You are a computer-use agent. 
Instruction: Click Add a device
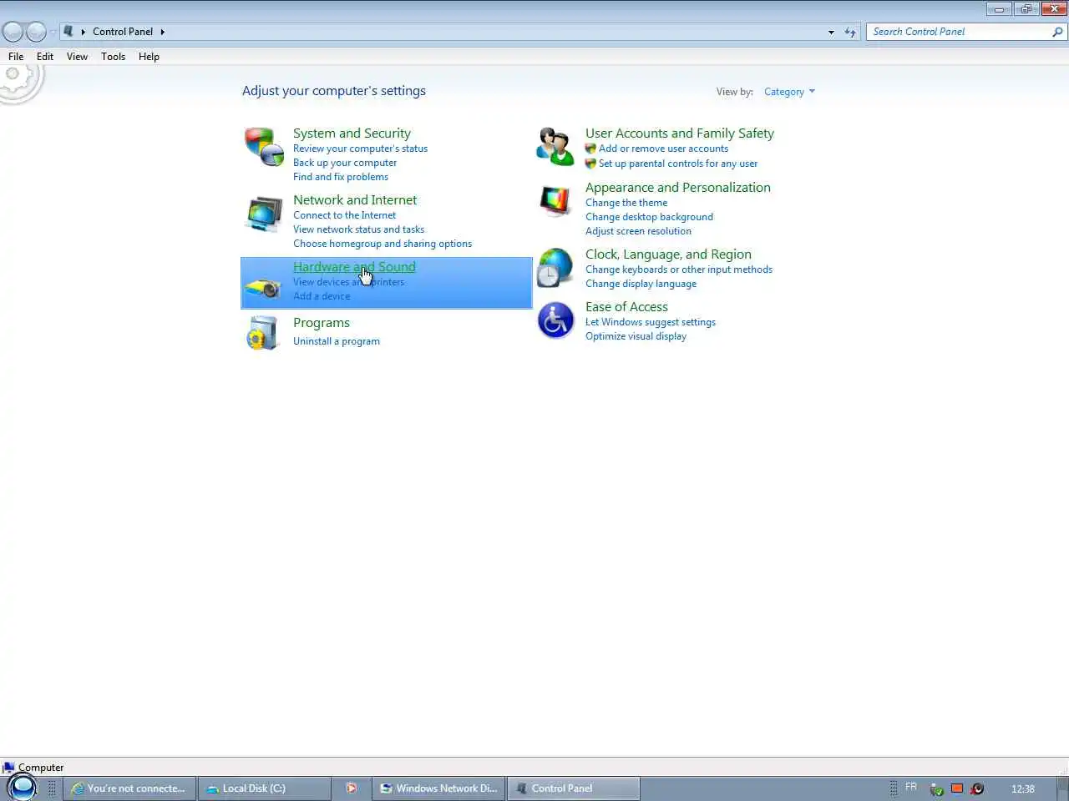coord(322,296)
